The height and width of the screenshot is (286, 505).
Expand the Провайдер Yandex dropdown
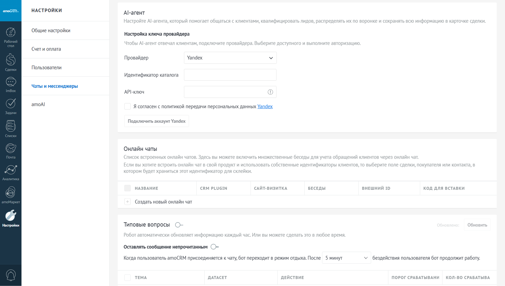230,58
